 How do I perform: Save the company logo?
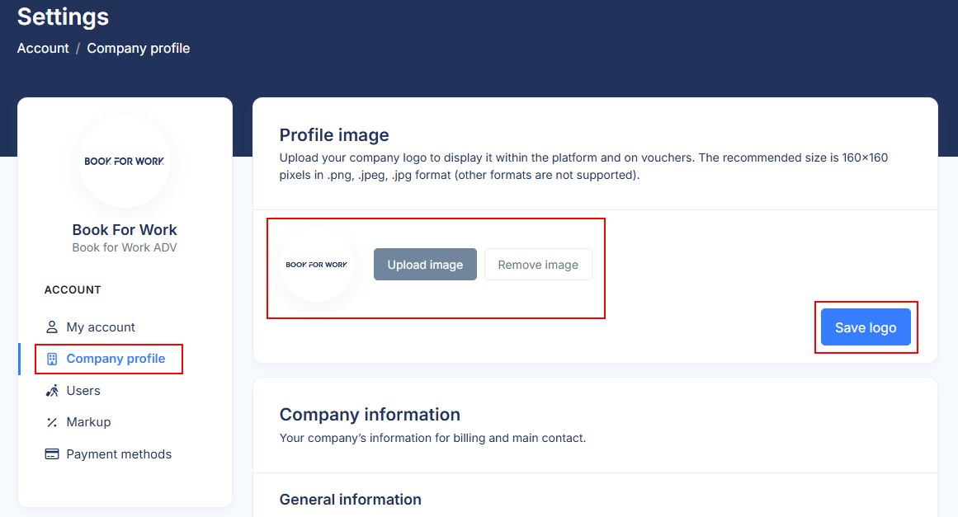pos(866,327)
